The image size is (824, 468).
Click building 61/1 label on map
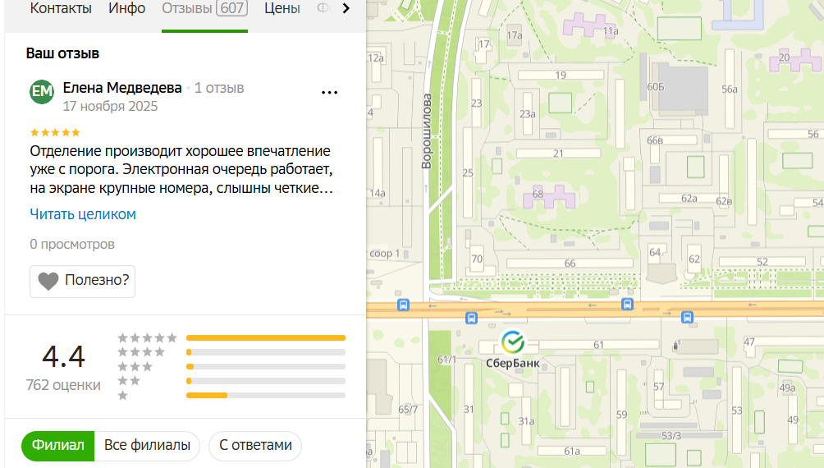click(x=446, y=360)
